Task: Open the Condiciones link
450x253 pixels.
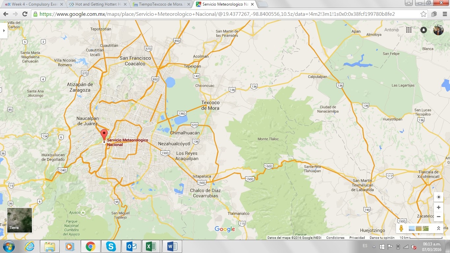Action: [335, 238]
